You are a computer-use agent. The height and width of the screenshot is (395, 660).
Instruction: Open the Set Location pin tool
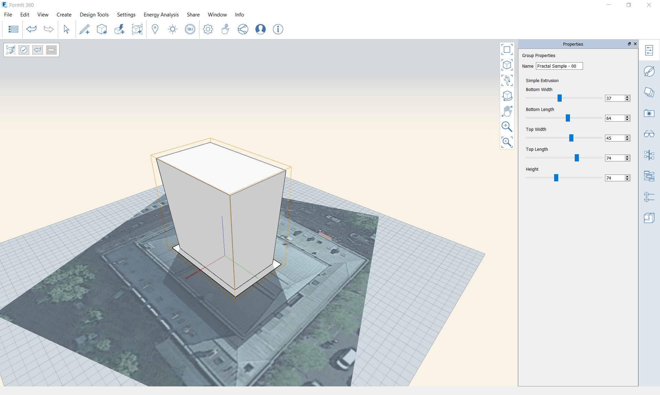[x=155, y=29]
